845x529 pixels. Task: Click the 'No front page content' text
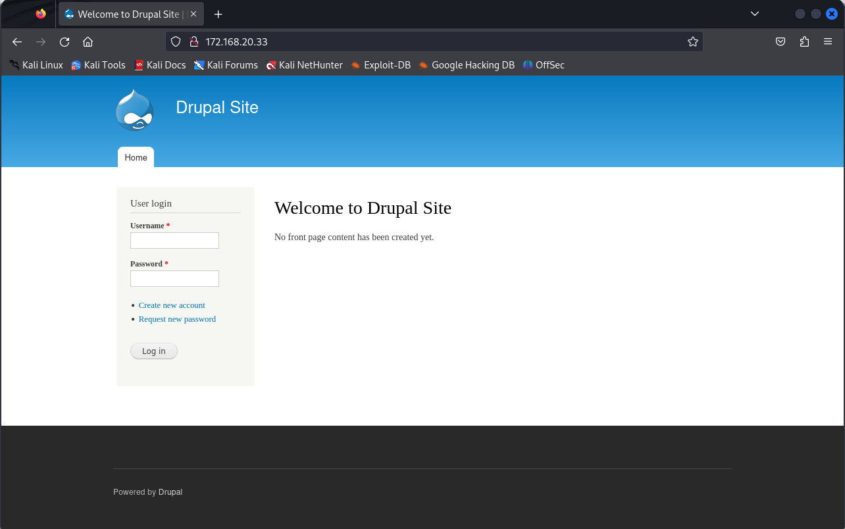click(x=354, y=238)
